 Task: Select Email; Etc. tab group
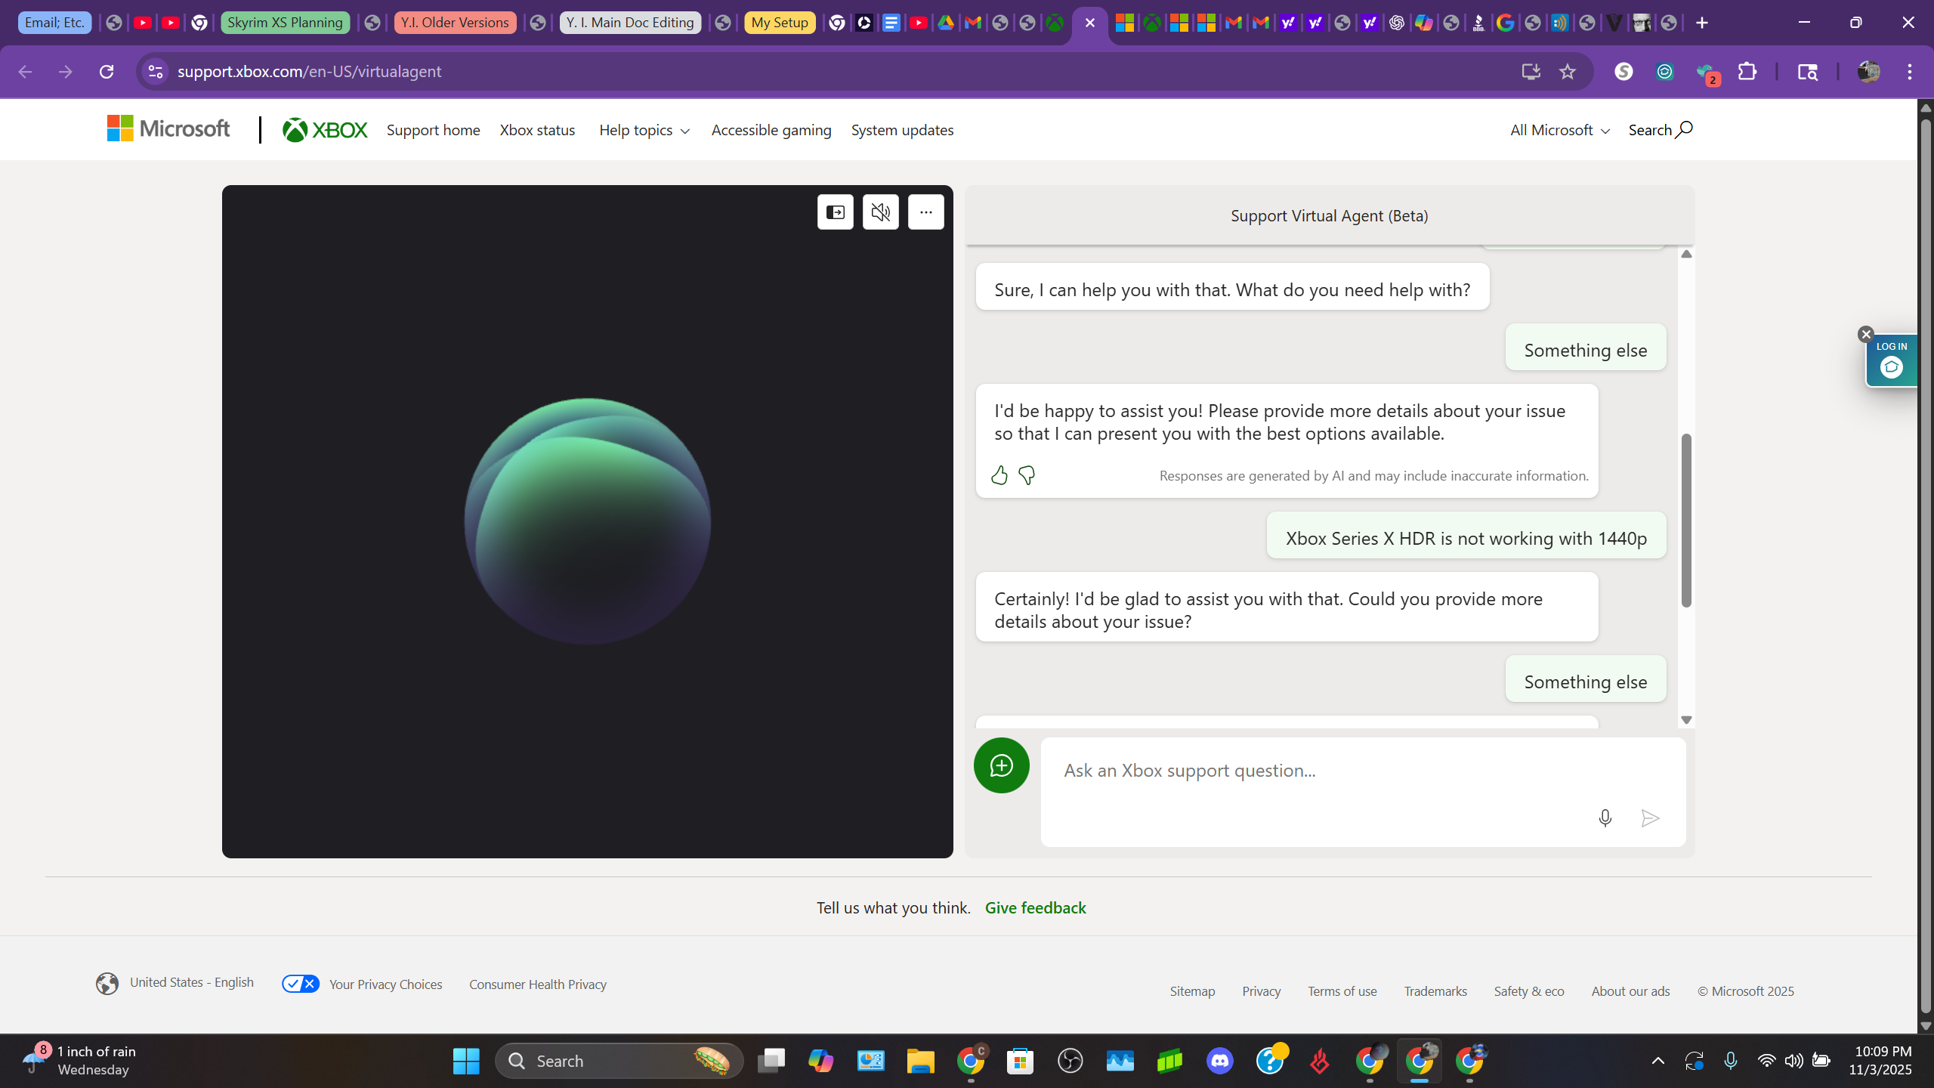click(x=54, y=23)
